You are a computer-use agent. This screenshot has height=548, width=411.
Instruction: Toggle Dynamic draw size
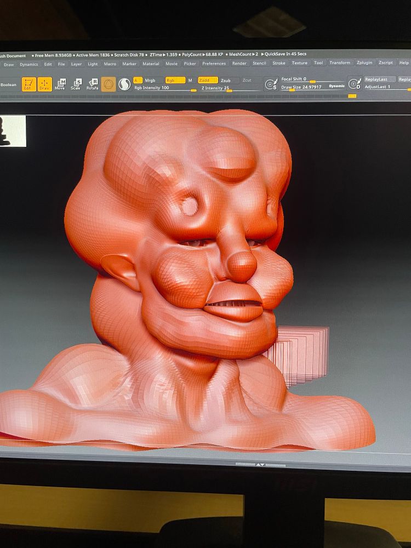337,86
